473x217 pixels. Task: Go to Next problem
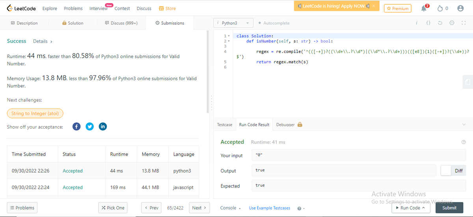199,208
